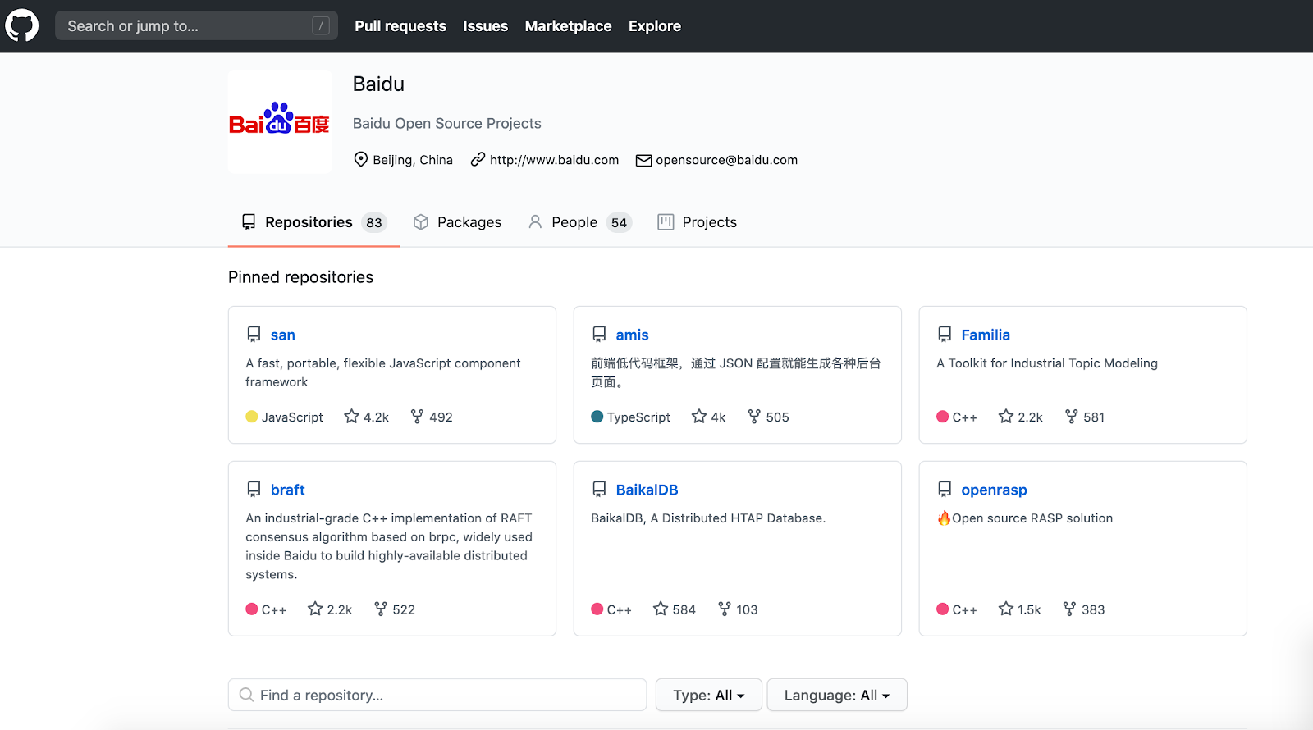Click the repo icon on the braft card

pos(254,490)
